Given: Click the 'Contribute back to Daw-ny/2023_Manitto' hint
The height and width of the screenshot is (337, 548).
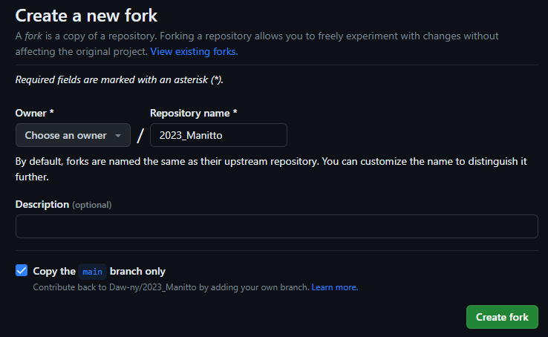Looking at the screenshot, I should (x=172, y=287).
